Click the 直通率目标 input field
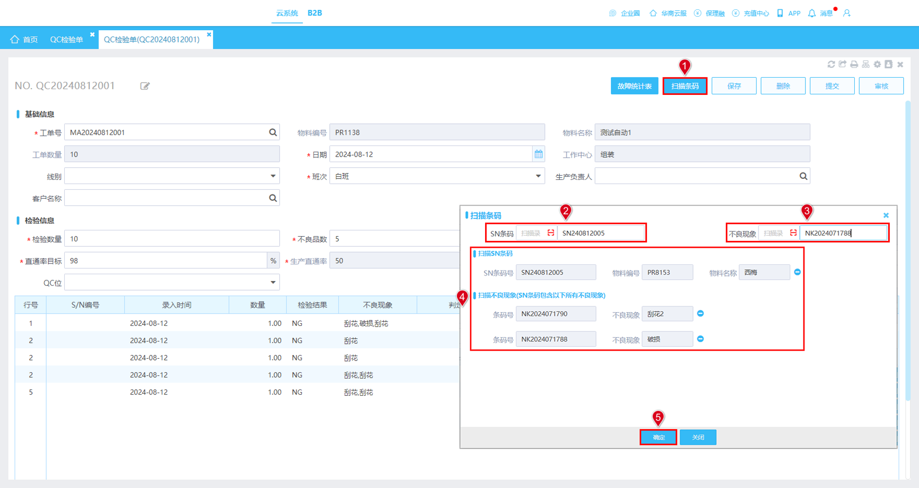This screenshot has height=488, width=919. coord(166,261)
